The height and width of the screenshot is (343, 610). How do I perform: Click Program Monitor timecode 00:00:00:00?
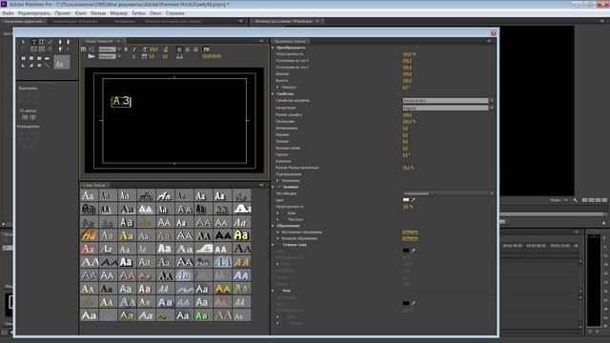point(594,200)
